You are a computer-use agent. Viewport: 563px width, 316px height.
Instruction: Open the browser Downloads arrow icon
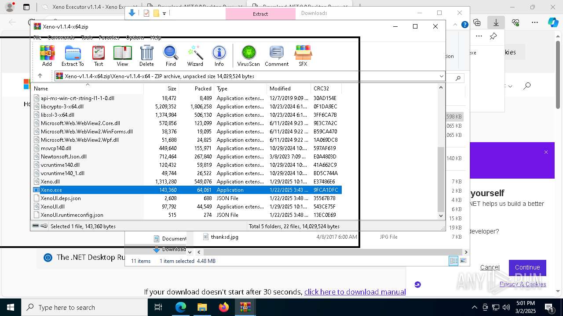coord(496,22)
